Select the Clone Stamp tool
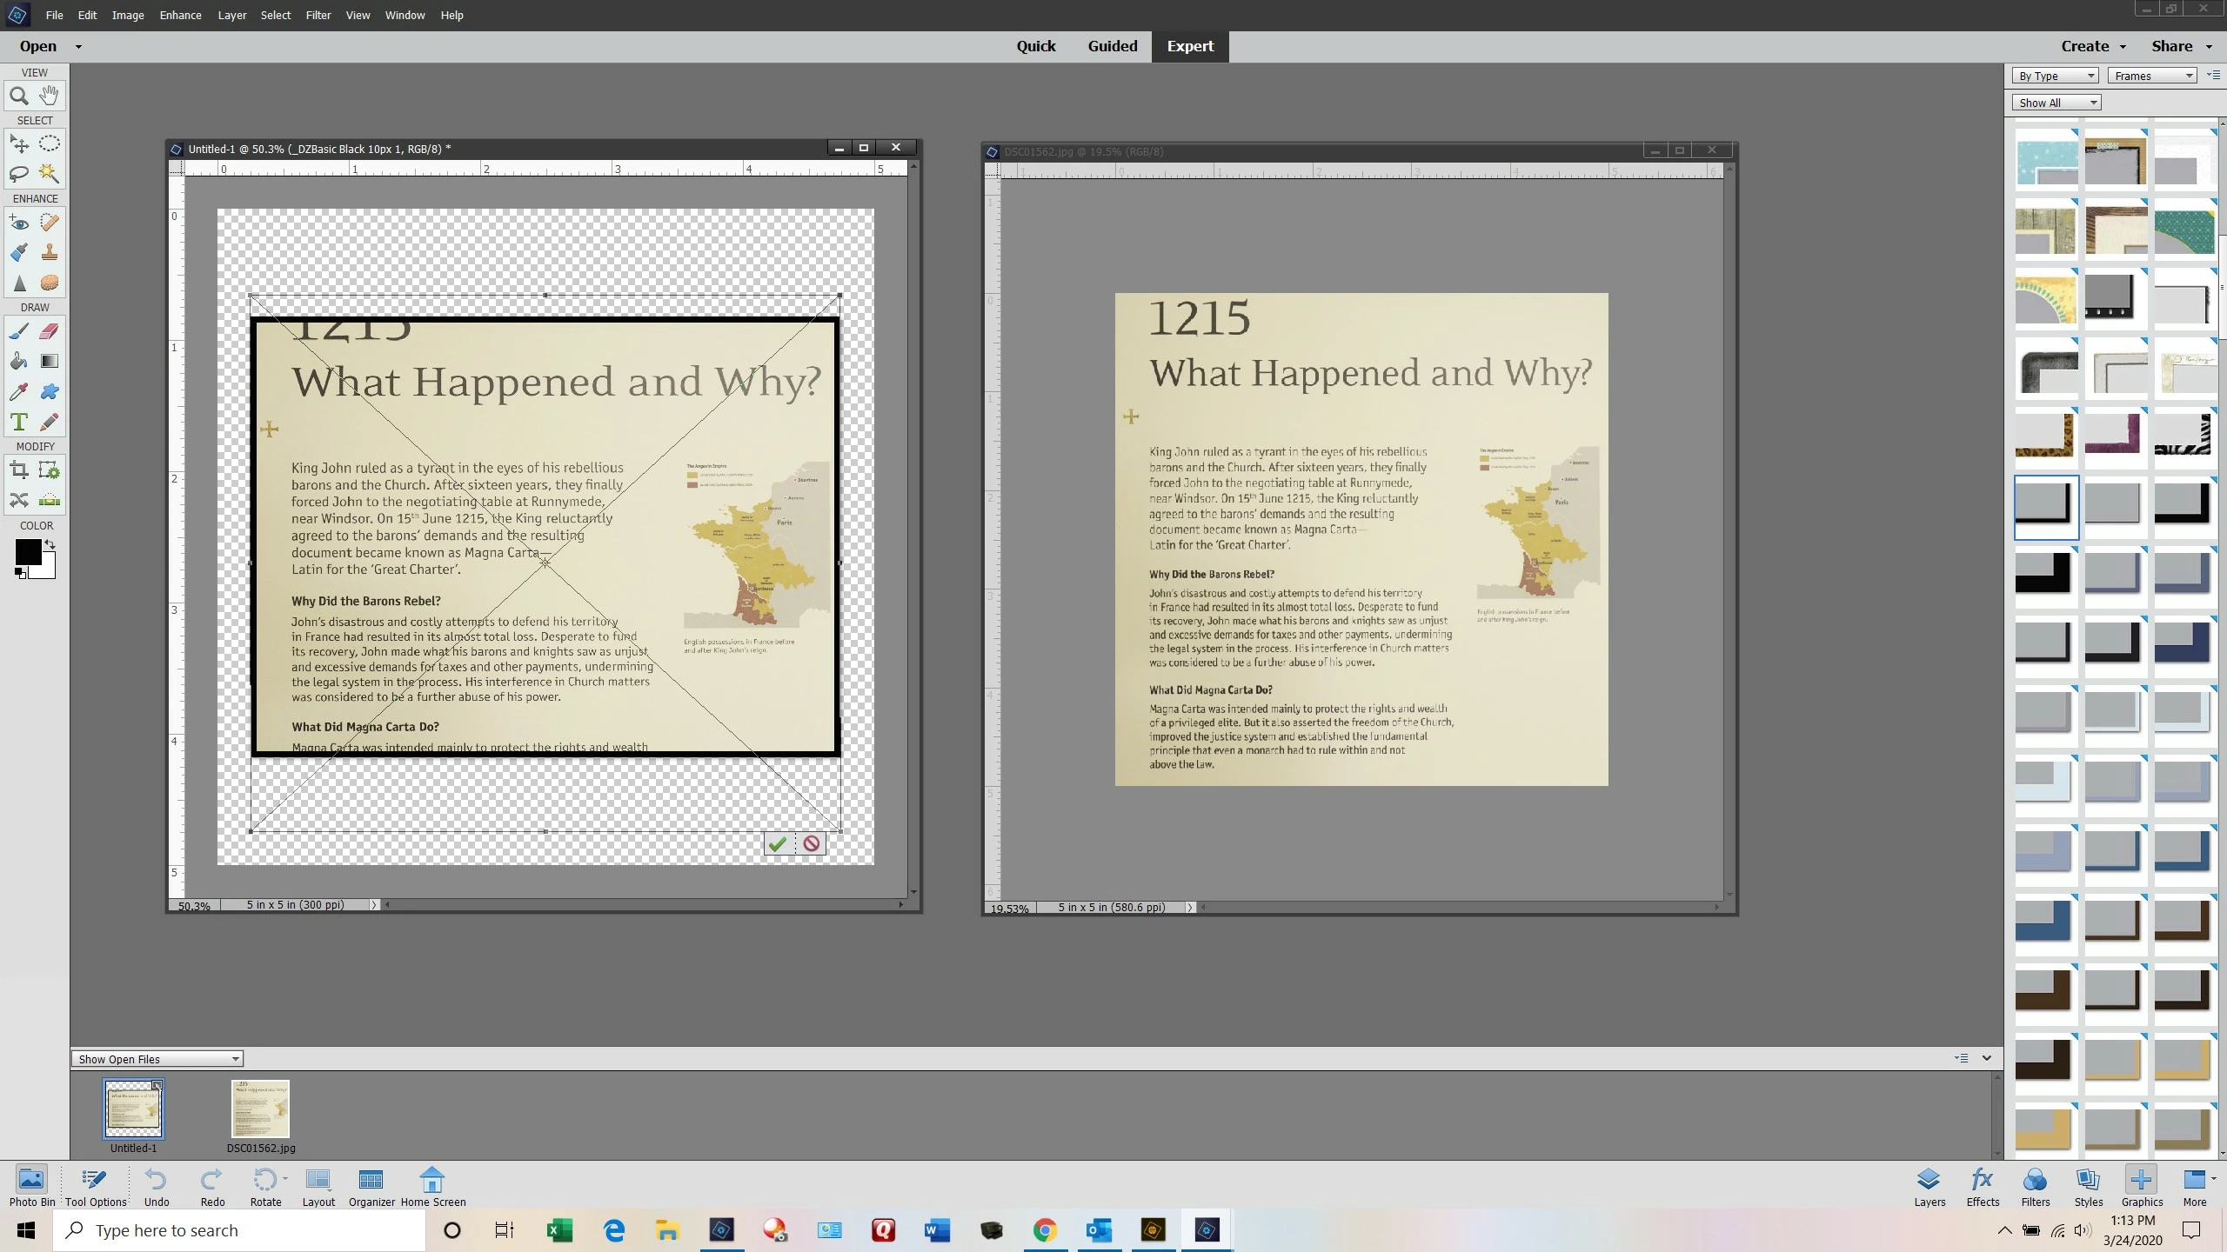The width and height of the screenshot is (2227, 1252). (x=50, y=253)
